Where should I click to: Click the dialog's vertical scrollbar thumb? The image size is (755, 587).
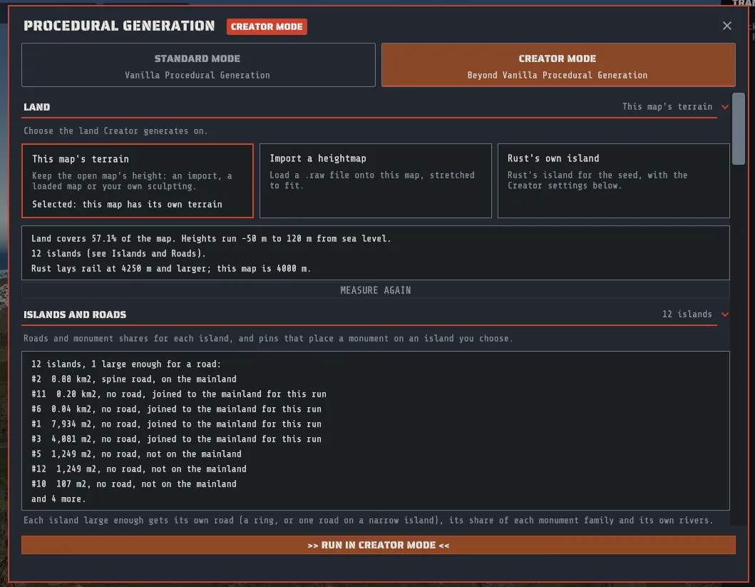point(738,128)
